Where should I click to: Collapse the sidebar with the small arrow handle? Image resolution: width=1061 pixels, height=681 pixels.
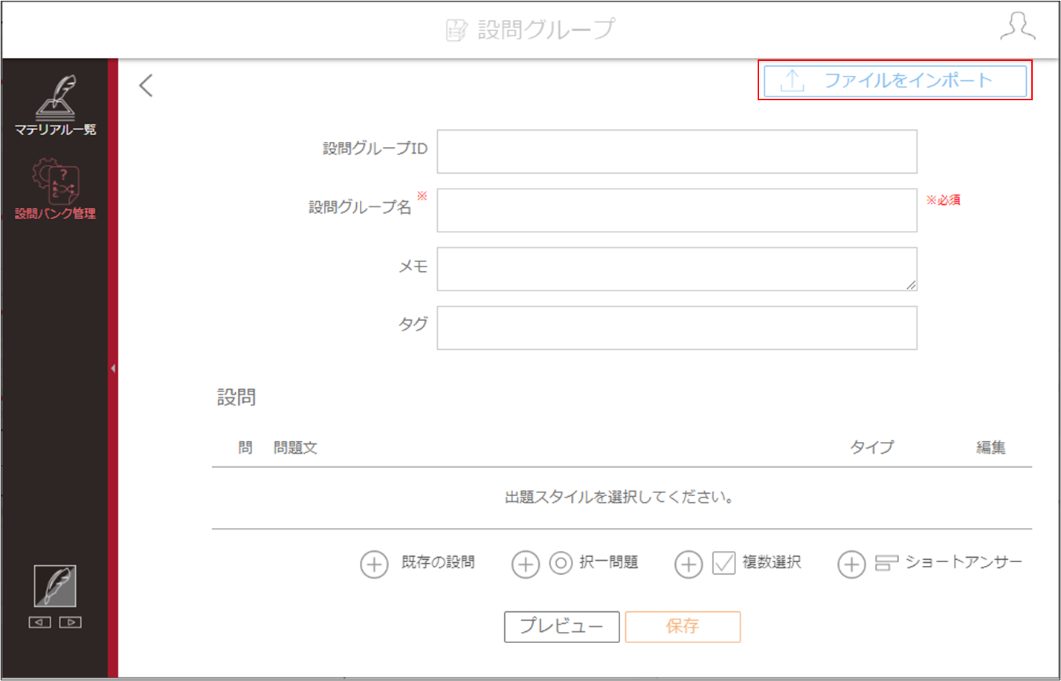pyautogui.click(x=112, y=368)
